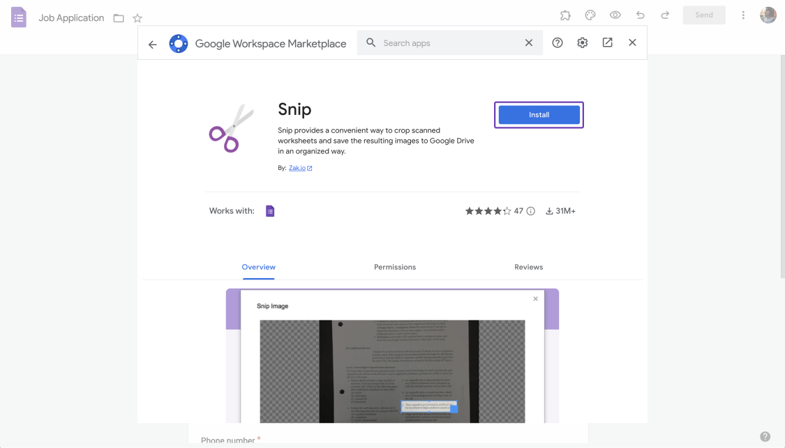Open Google Workspace Marketplace help
This screenshot has height=448, width=785.
point(558,43)
